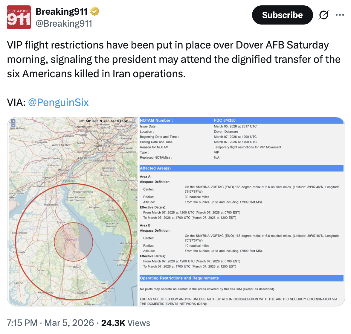The width and height of the screenshot is (351, 334).
Task: Click the 7:15 PM Mar 5, 2026 timestamp
Action: (50, 323)
